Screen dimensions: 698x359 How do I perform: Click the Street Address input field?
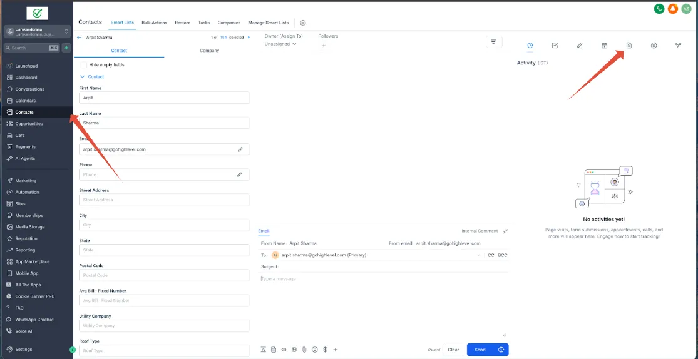pos(164,200)
